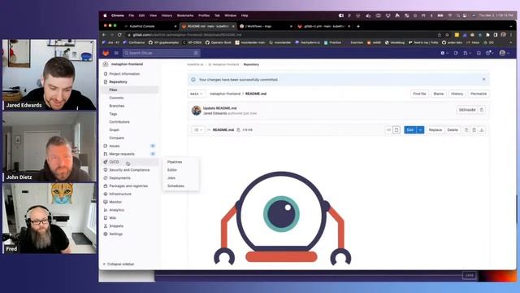This screenshot has width=520, height=293.
Task: Open the help menu in GitLab header
Action: coord(489,53)
